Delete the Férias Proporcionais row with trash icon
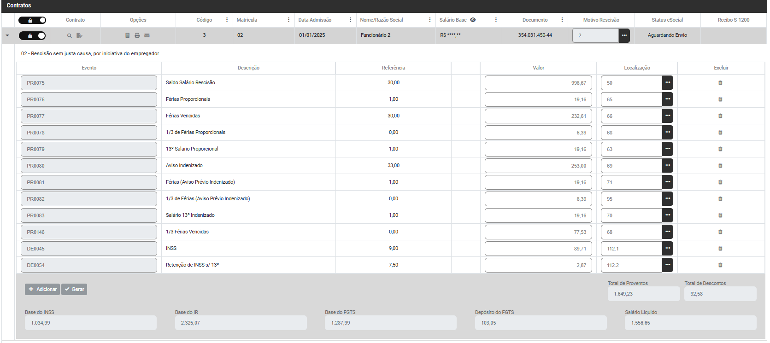This screenshot has width=770, height=343. 721,99
